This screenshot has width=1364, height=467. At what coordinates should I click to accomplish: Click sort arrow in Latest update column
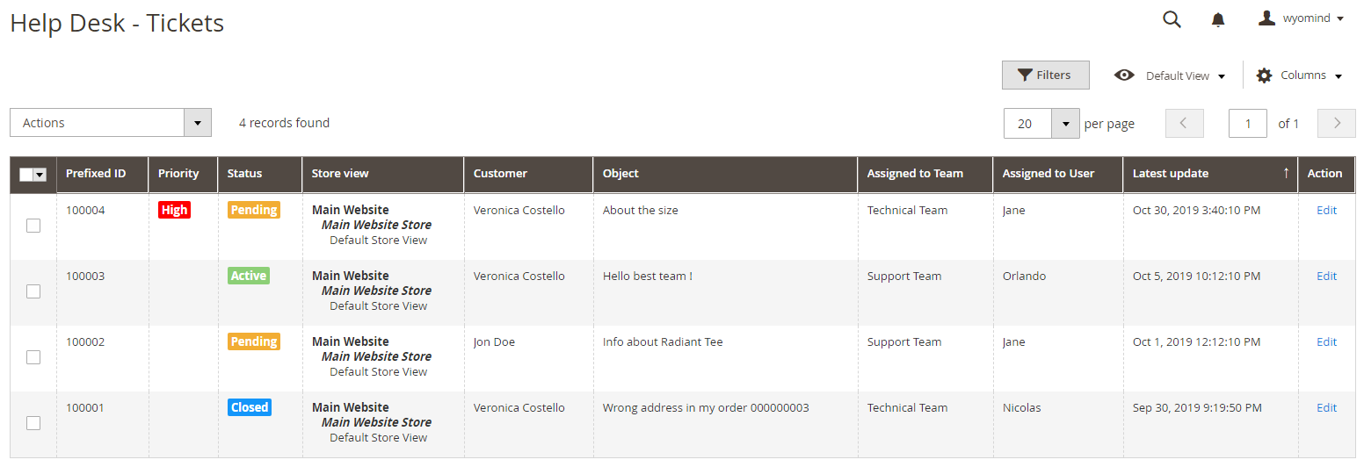tap(1286, 173)
